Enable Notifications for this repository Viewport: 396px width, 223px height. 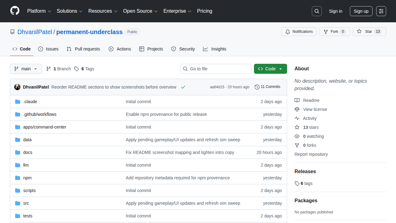pos(299,32)
